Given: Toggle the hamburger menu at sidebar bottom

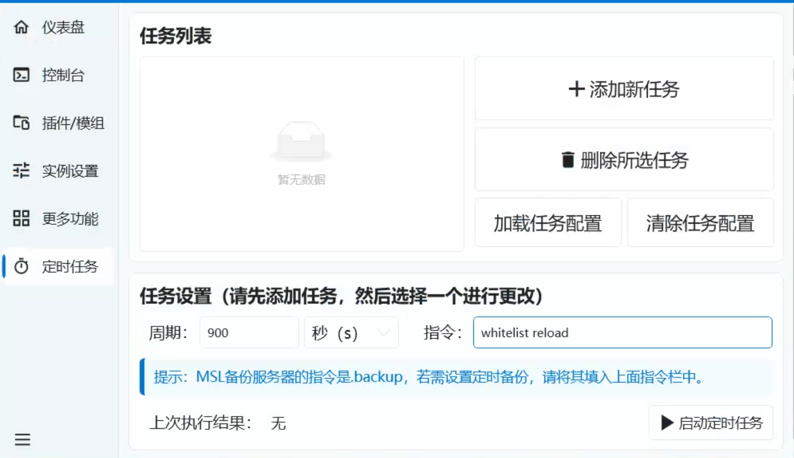Looking at the screenshot, I should coord(23,440).
